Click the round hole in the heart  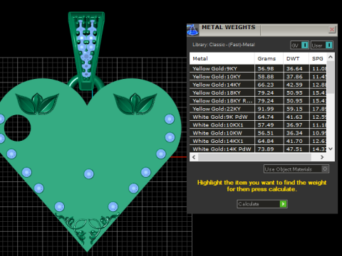coord(17,128)
